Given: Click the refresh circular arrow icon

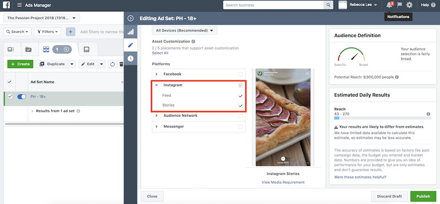Looking at the screenshot, I should (112, 64).
